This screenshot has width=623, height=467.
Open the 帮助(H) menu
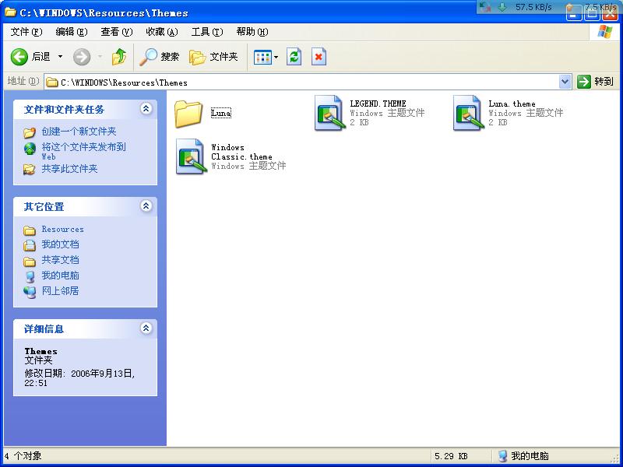tap(252, 32)
